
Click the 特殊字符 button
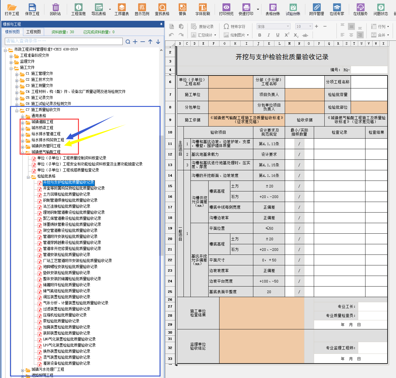tap(235, 27)
